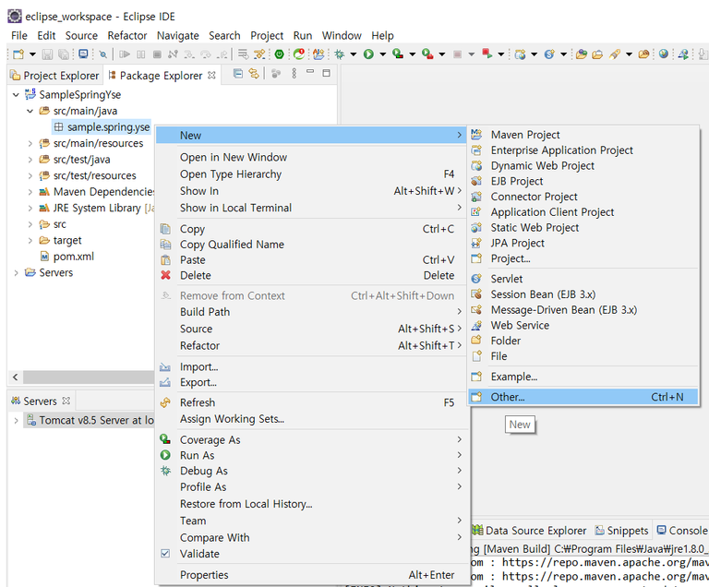Choose Maven Project from New submenu
The image size is (709, 587).
tap(583, 135)
